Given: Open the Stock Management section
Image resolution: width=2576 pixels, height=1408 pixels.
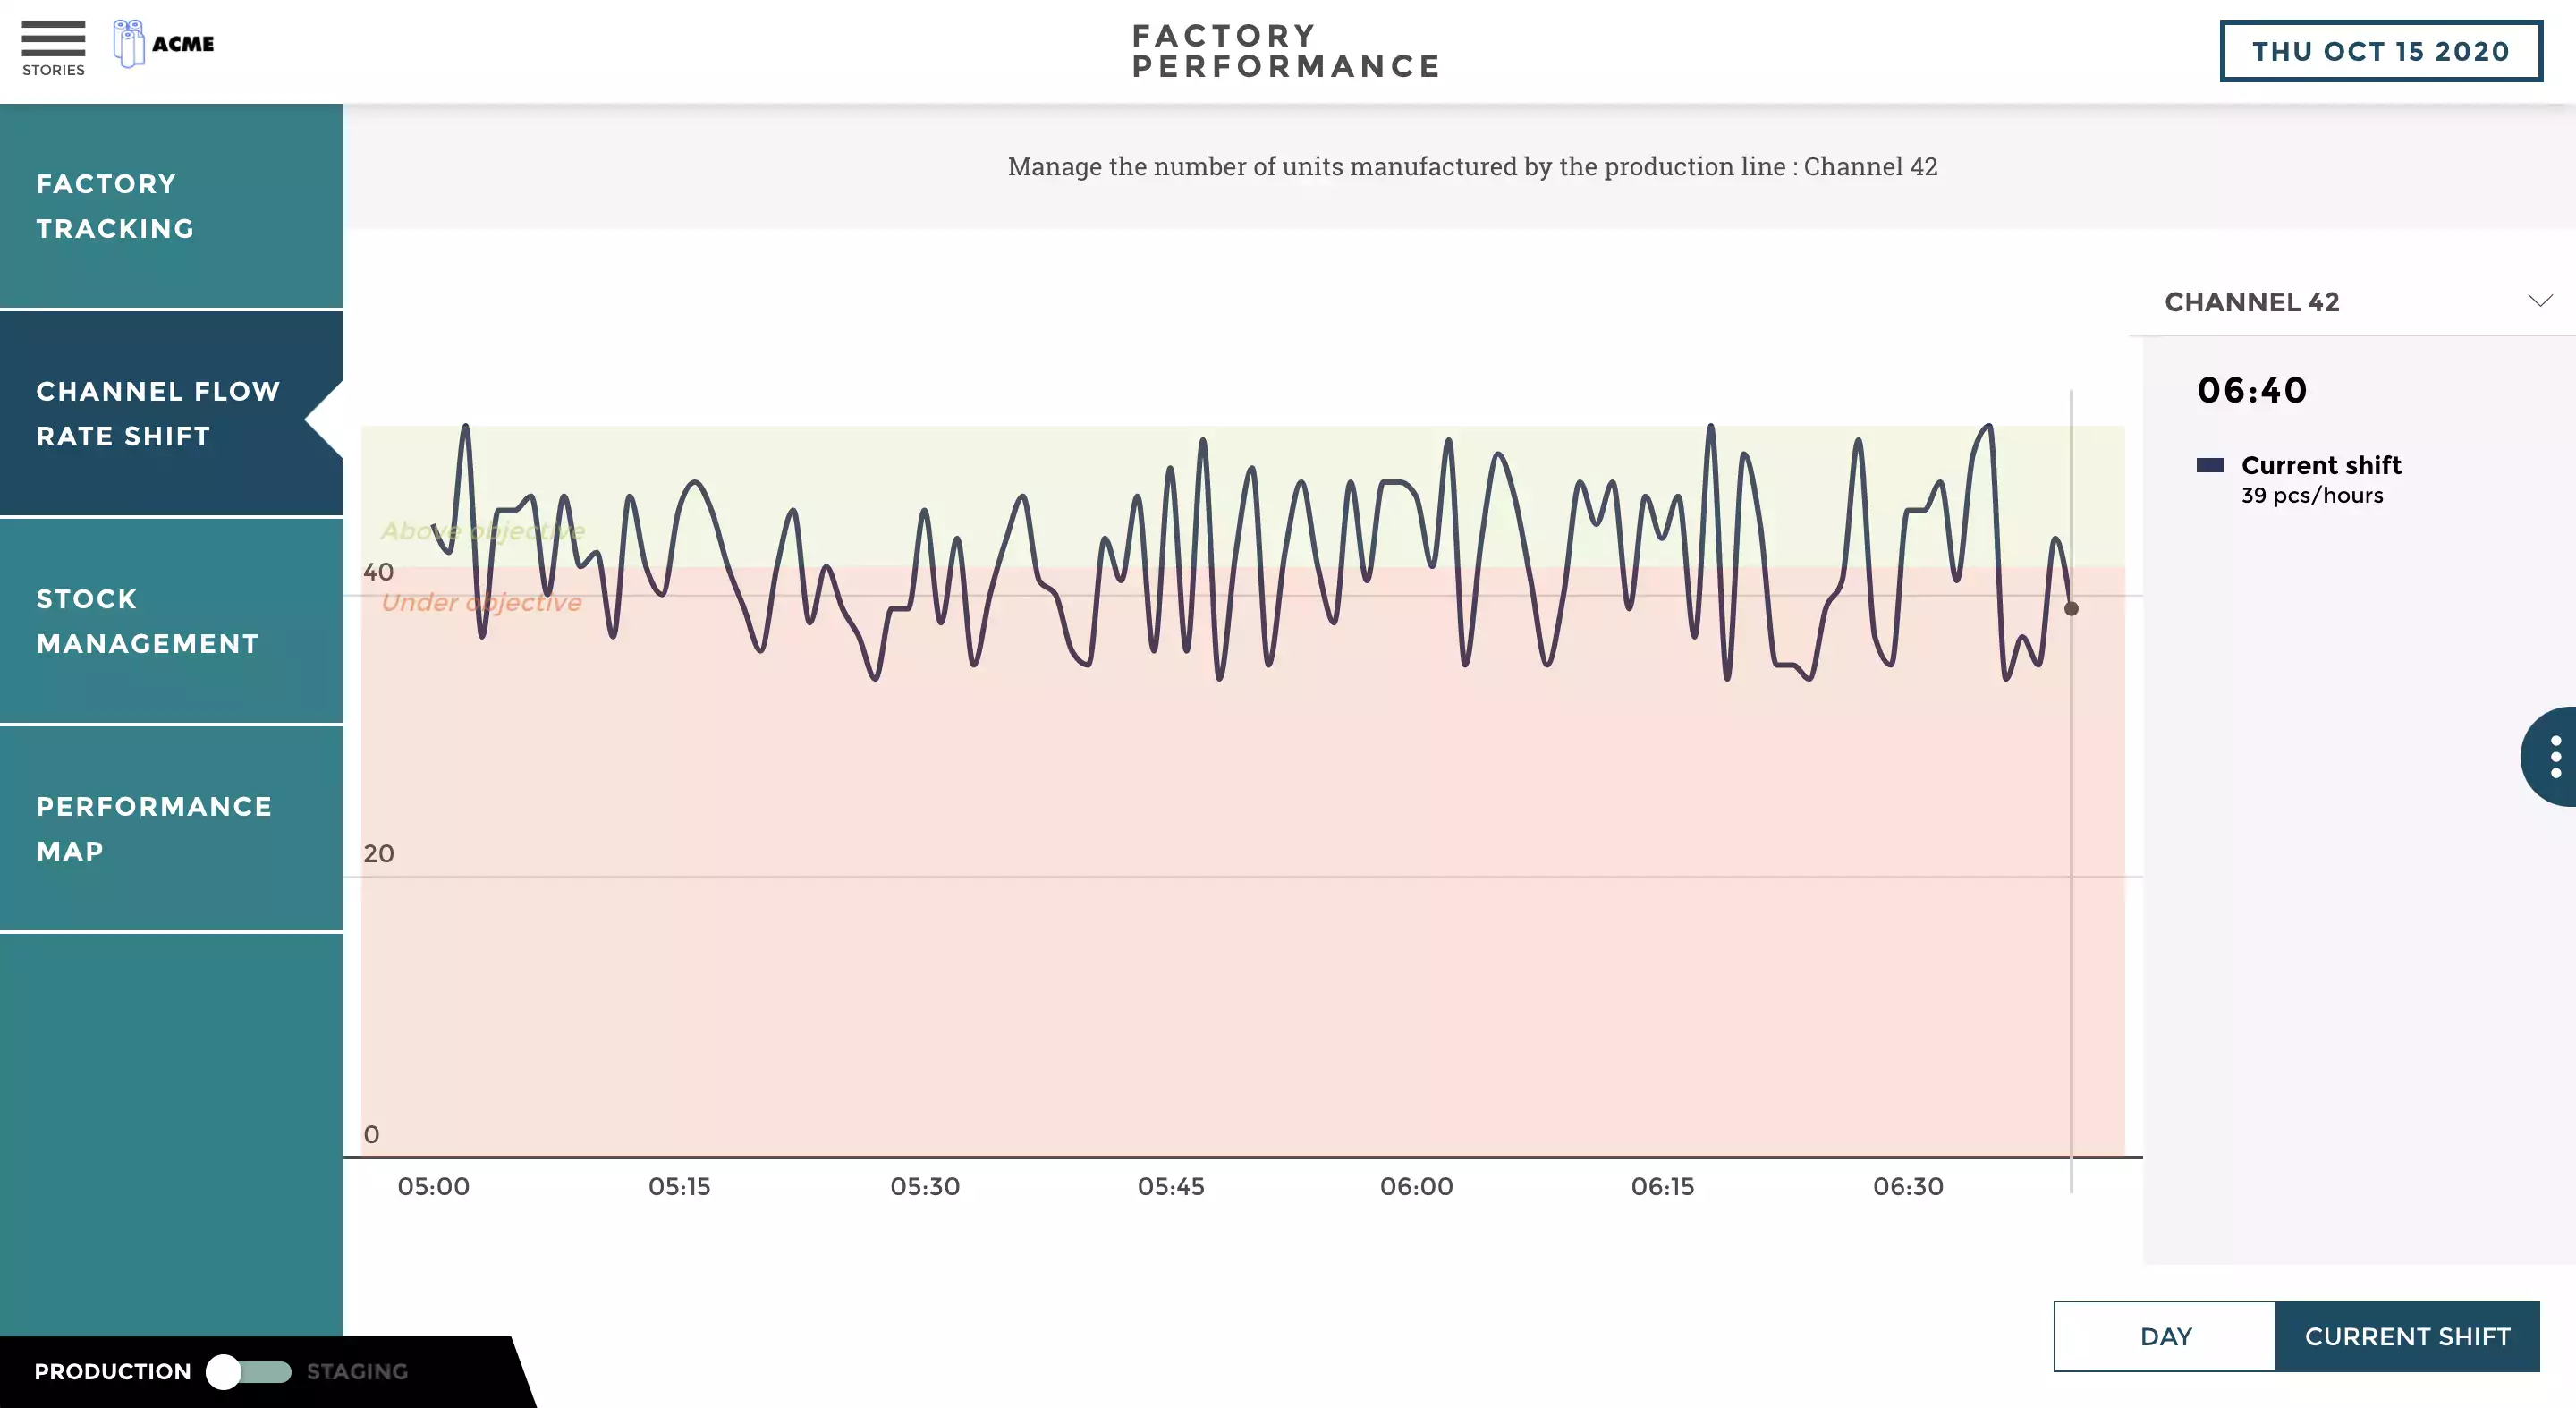Looking at the screenshot, I should tap(171, 621).
